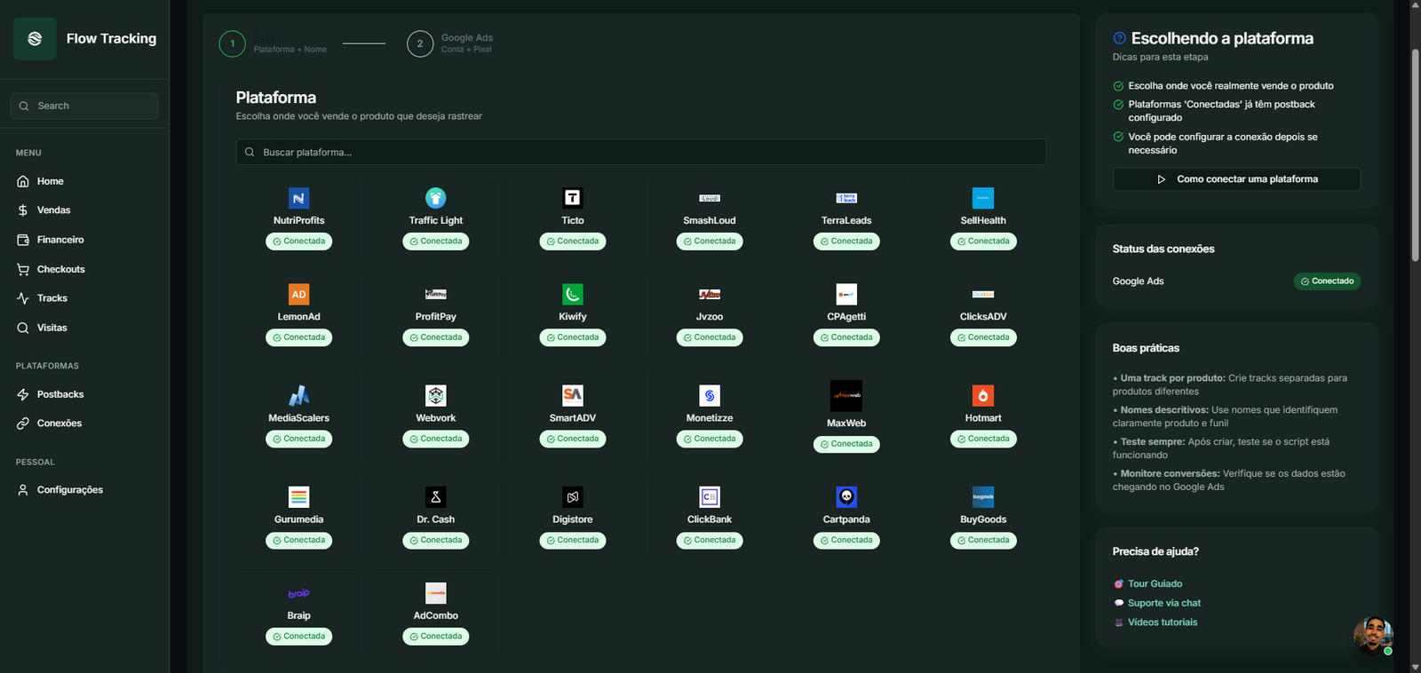The image size is (1421, 673).
Task: Select the SmashLoud platform logo
Action: [x=709, y=198]
